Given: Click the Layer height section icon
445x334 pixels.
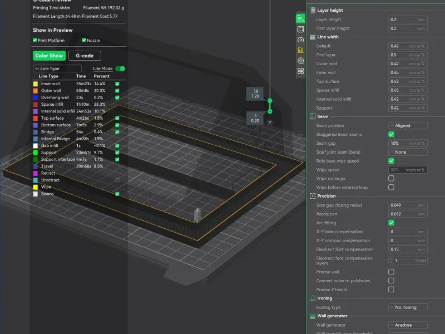Looking at the screenshot, I should 313,10.
